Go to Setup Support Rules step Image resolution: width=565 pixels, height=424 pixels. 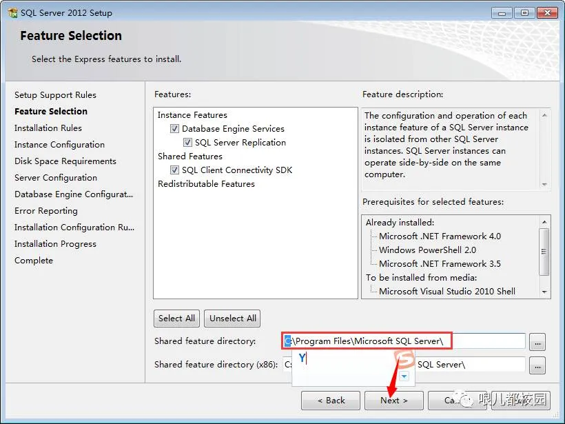click(x=56, y=95)
